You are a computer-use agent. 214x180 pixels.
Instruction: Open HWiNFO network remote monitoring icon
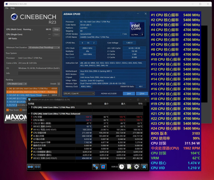click(96, 167)
